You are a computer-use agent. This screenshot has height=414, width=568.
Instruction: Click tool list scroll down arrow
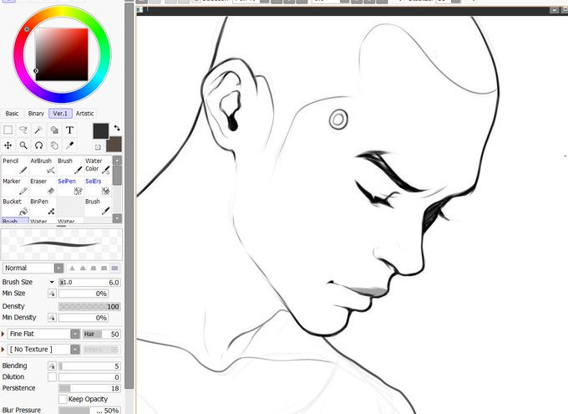(117, 218)
